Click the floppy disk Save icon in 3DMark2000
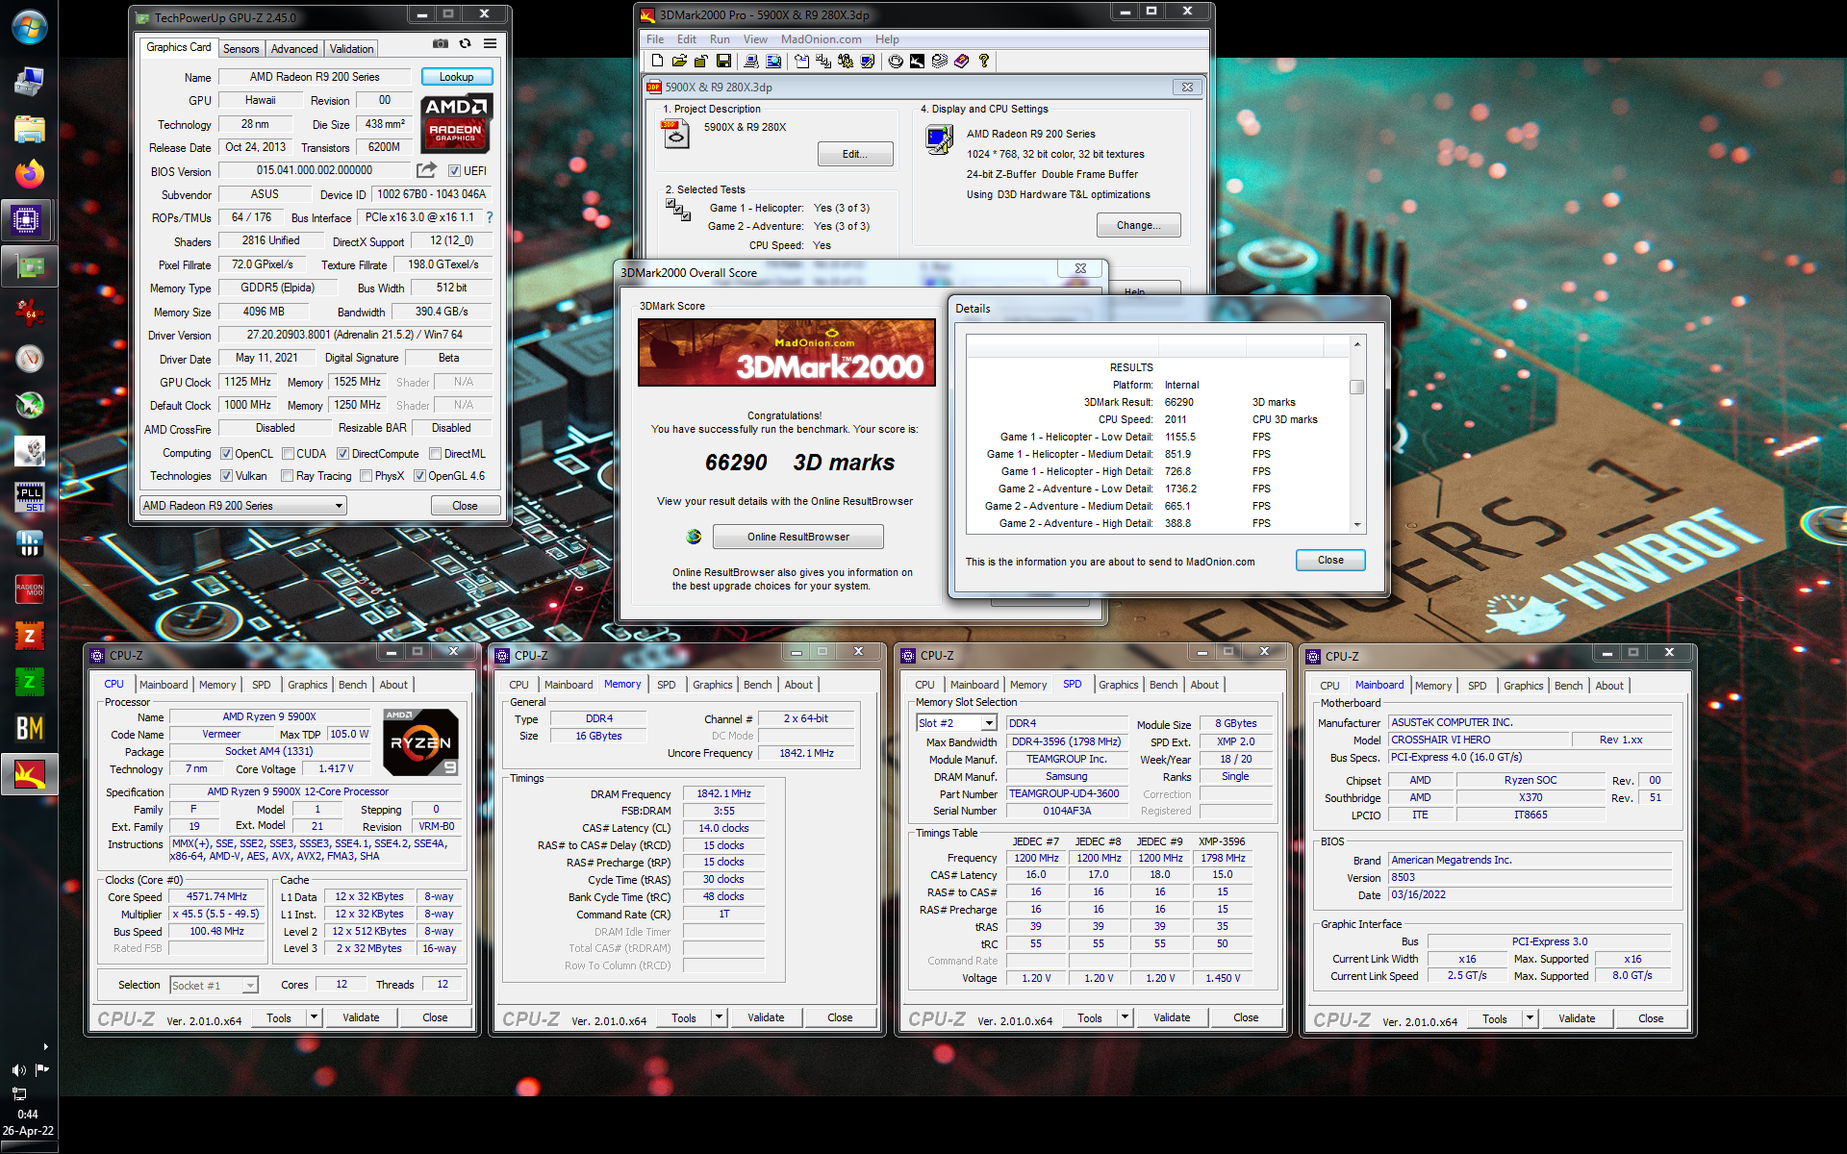 coord(723,62)
